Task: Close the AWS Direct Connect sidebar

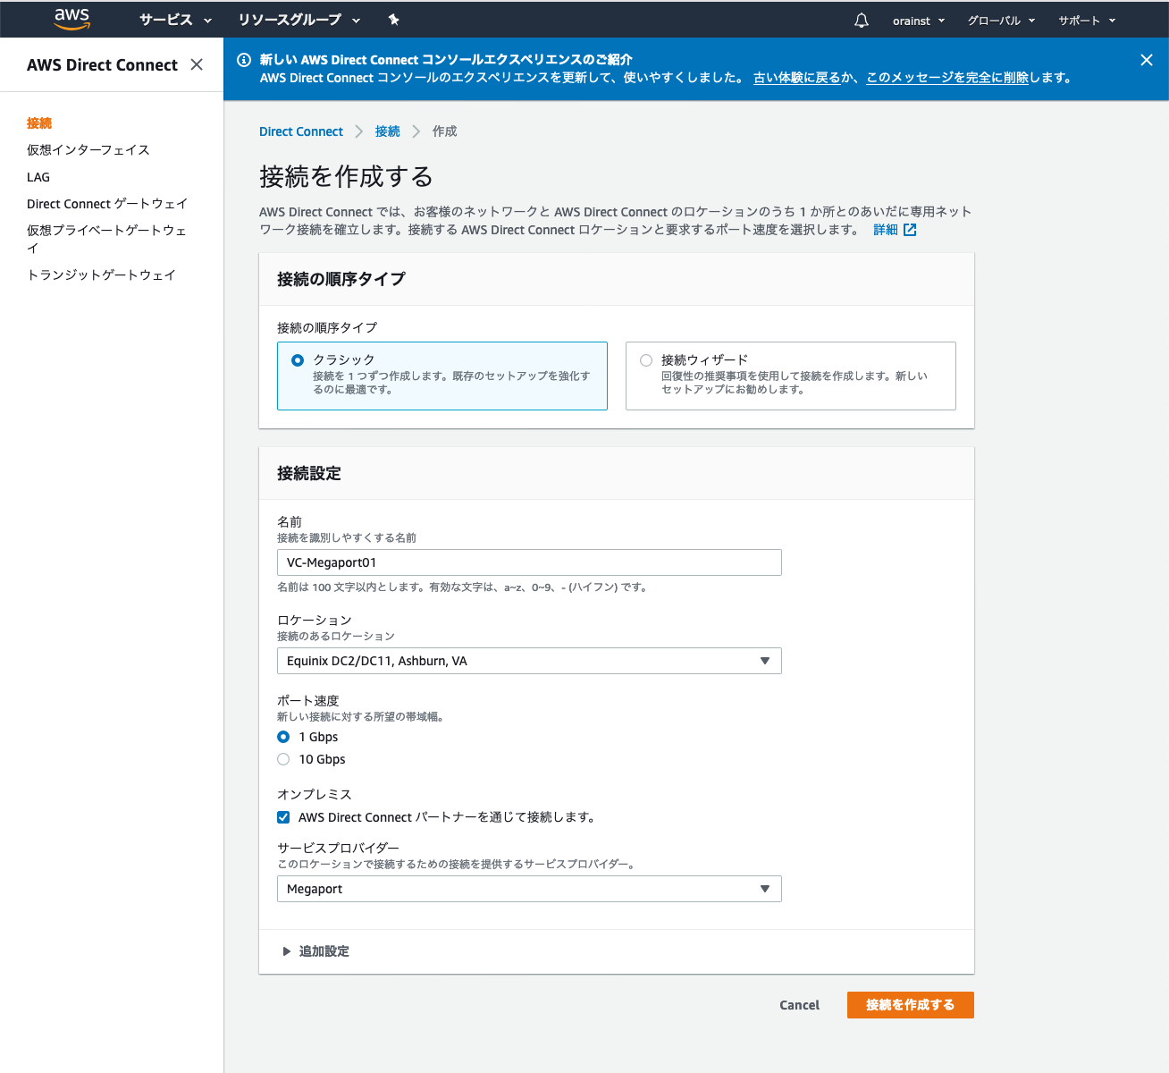Action: point(197,64)
